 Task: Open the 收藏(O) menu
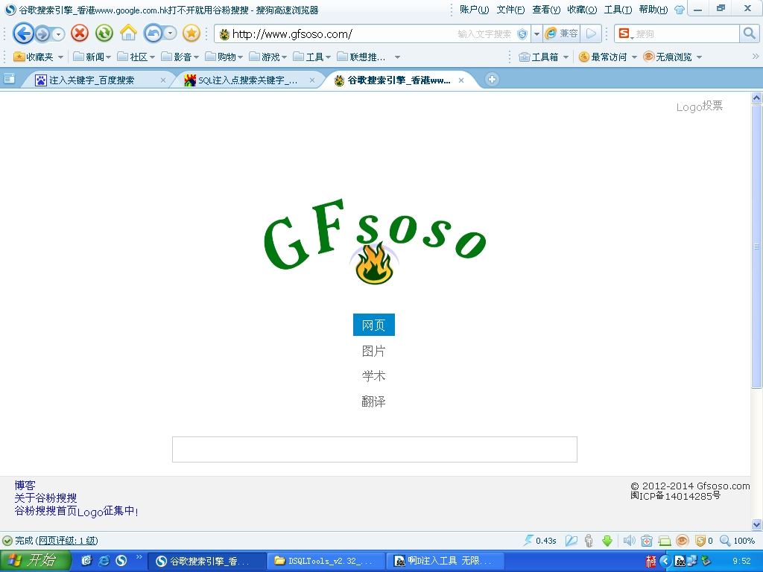pos(582,9)
